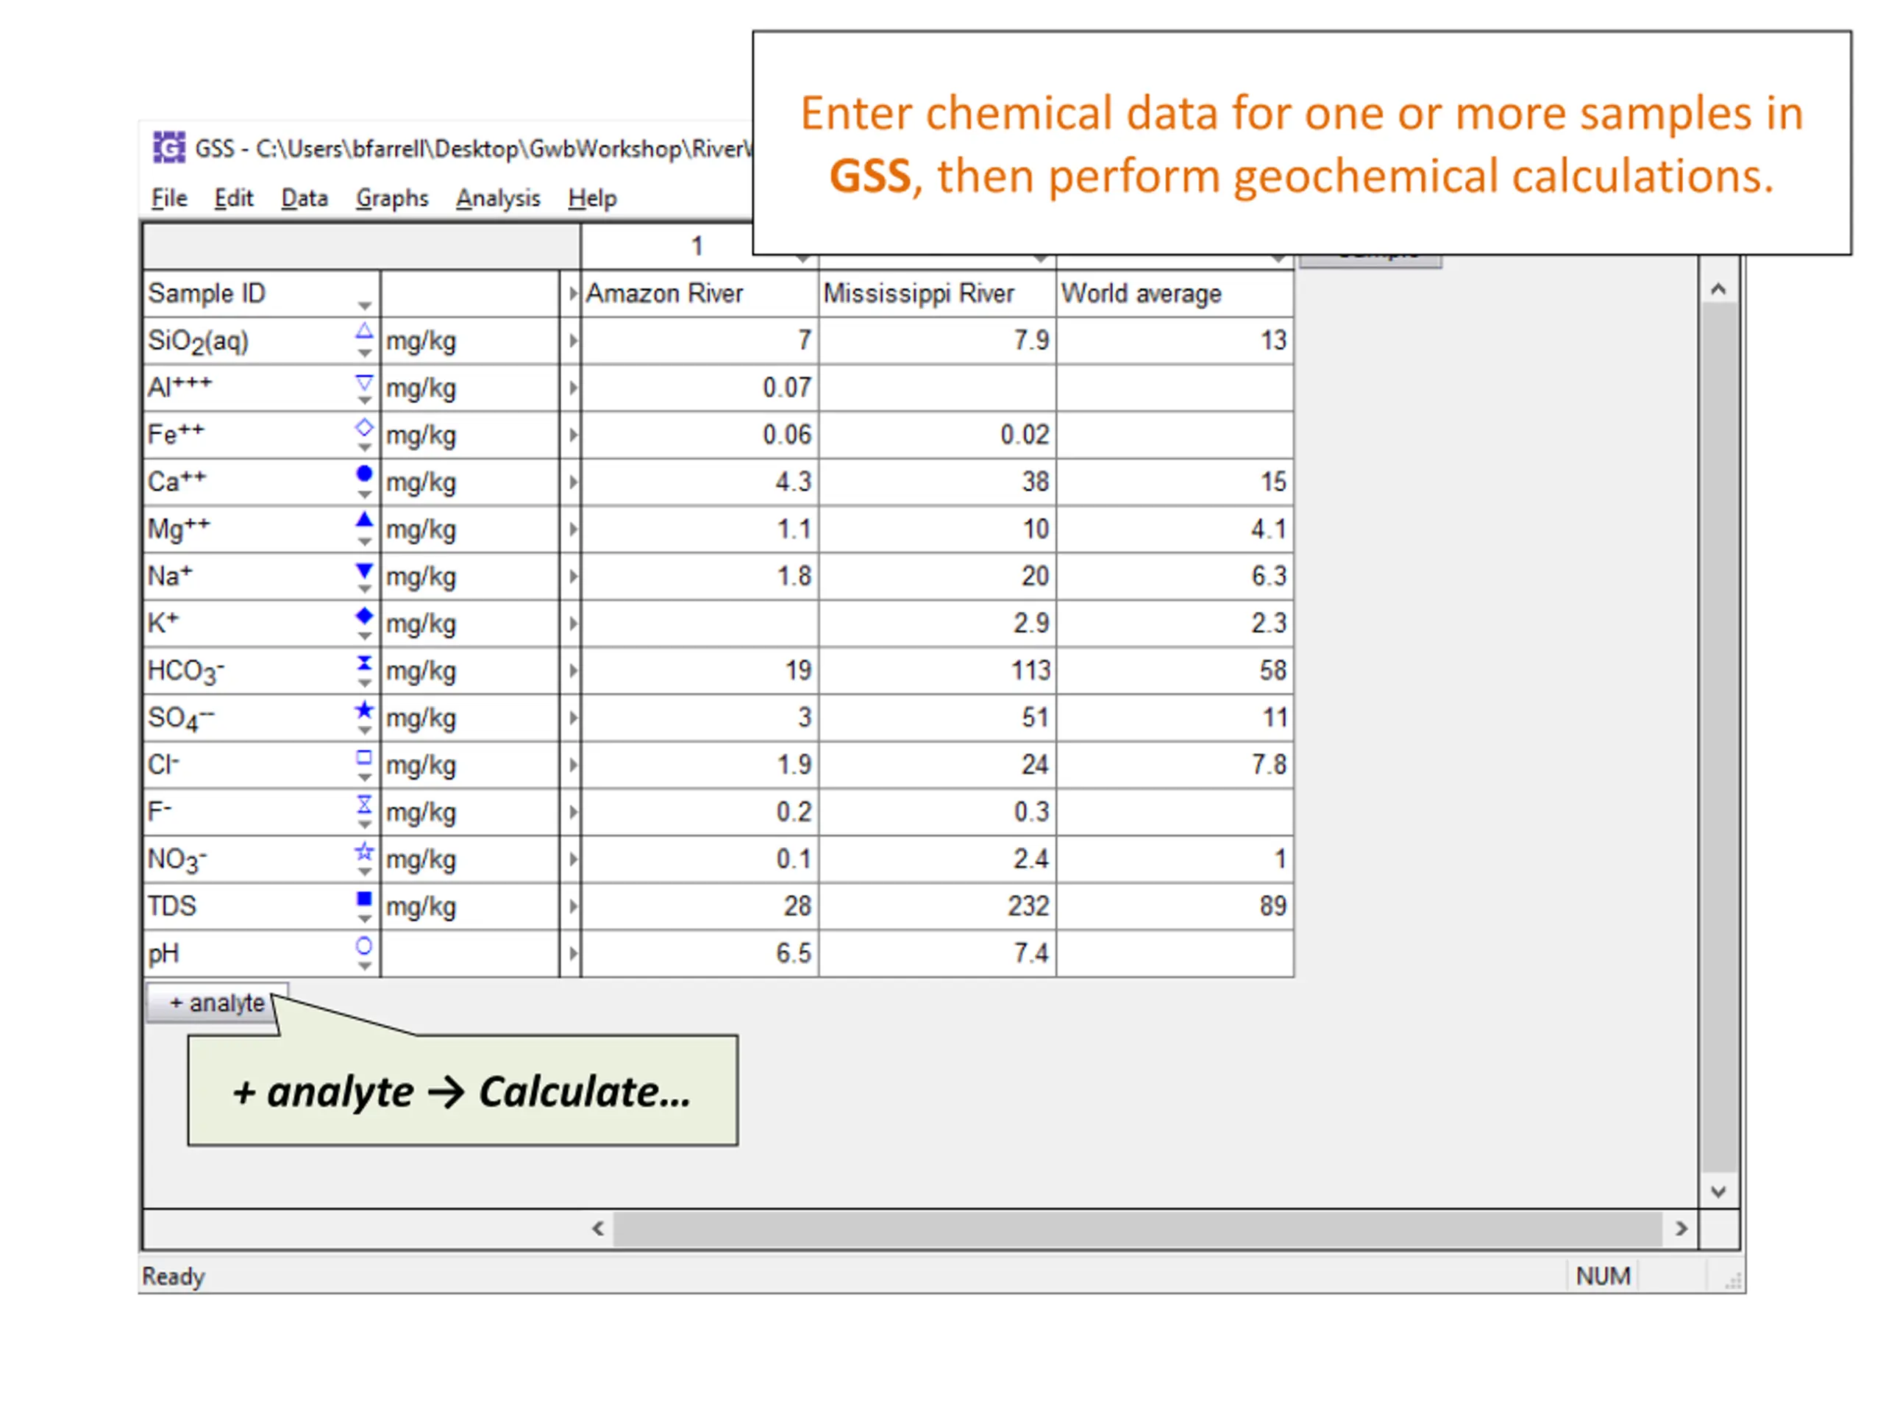
Task: Click the TDS filled square marker symbol
Action: (363, 898)
